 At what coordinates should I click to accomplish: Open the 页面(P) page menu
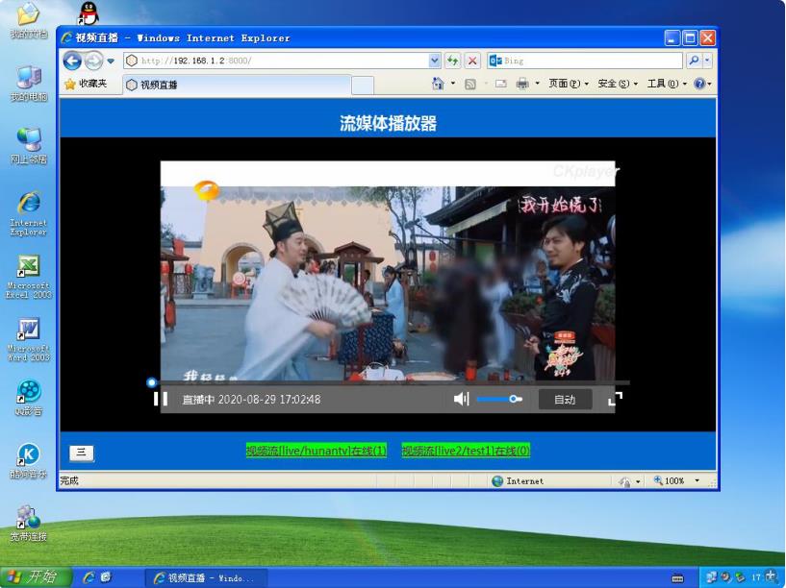pos(568,85)
